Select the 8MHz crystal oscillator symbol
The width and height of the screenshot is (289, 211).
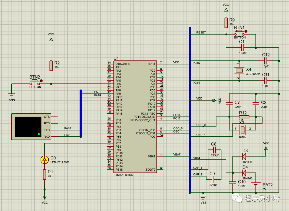[x=243, y=130]
